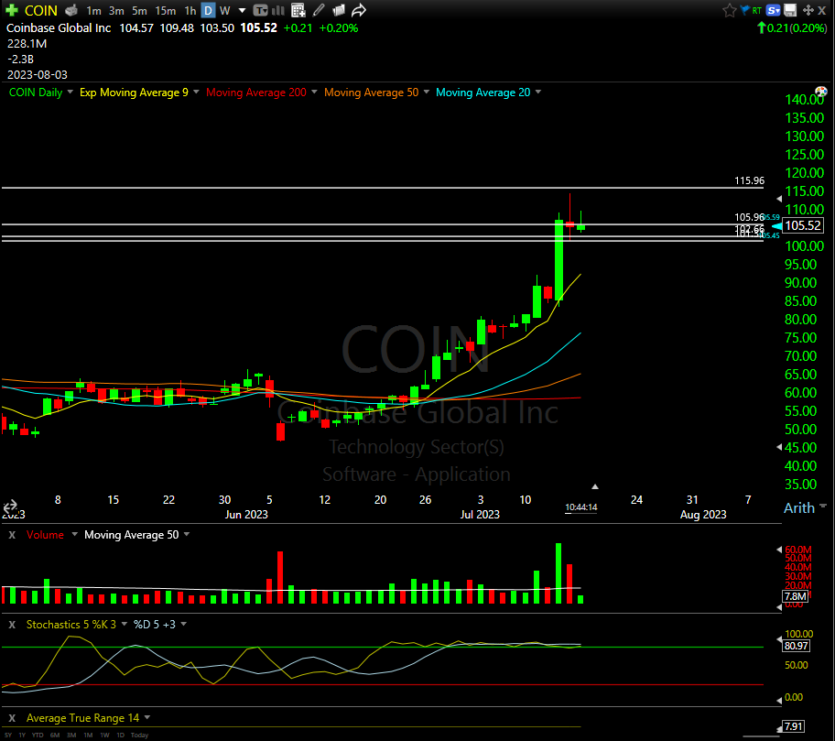Image resolution: width=835 pixels, height=741 pixels.
Task: Toggle the D daily timeframe button
Action: 208,11
